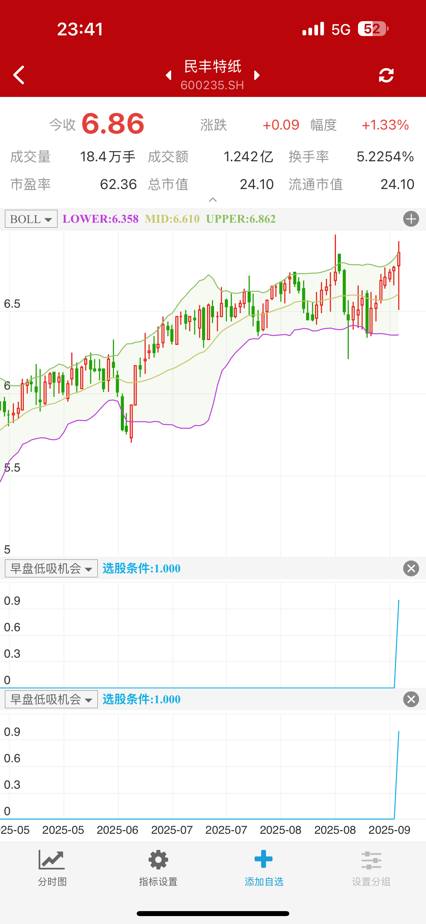Tap the closing price 6.86

point(113,124)
